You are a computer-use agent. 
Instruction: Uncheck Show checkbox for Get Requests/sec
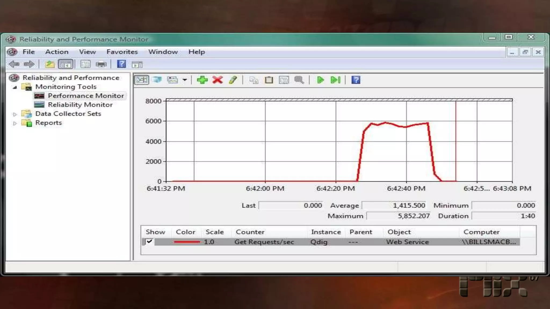[149, 241]
